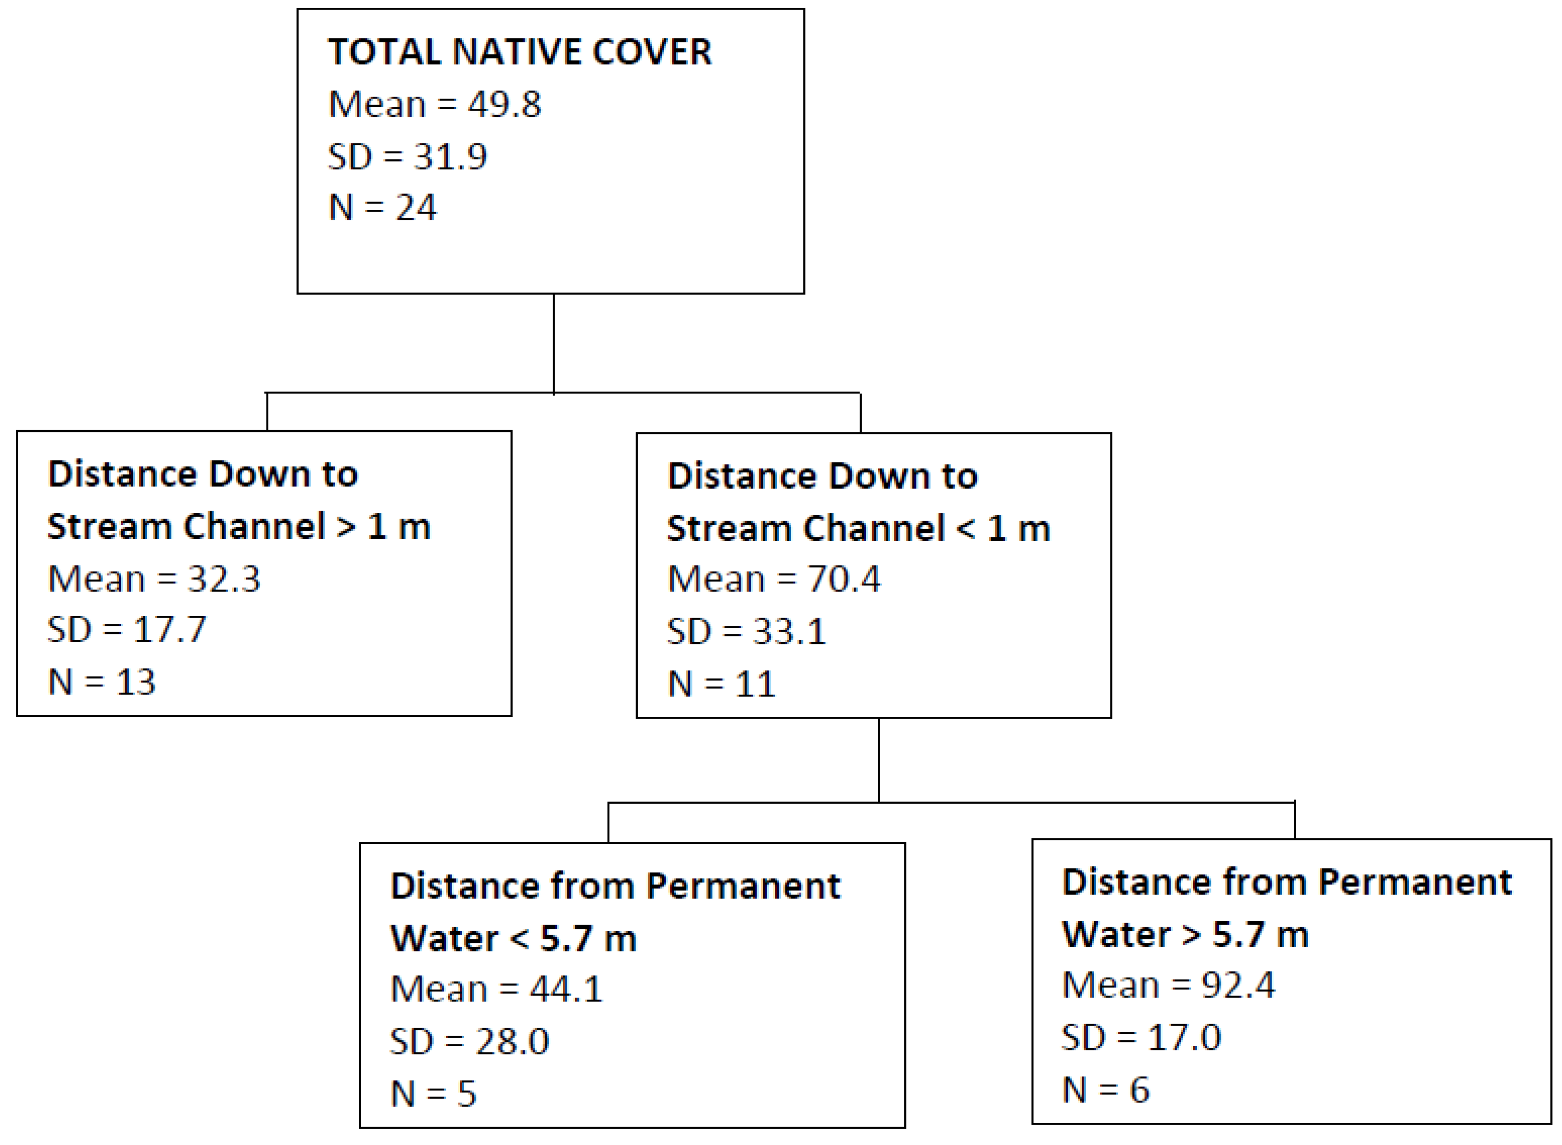Click SD = 33.1 value
1562x1145 pixels.
tap(746, 632)
